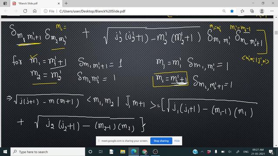This screenshot has height=156, width=278.
Task: Click vertical scrollbar down arrow
Action: pyautogui.click(x=276, y=146)
